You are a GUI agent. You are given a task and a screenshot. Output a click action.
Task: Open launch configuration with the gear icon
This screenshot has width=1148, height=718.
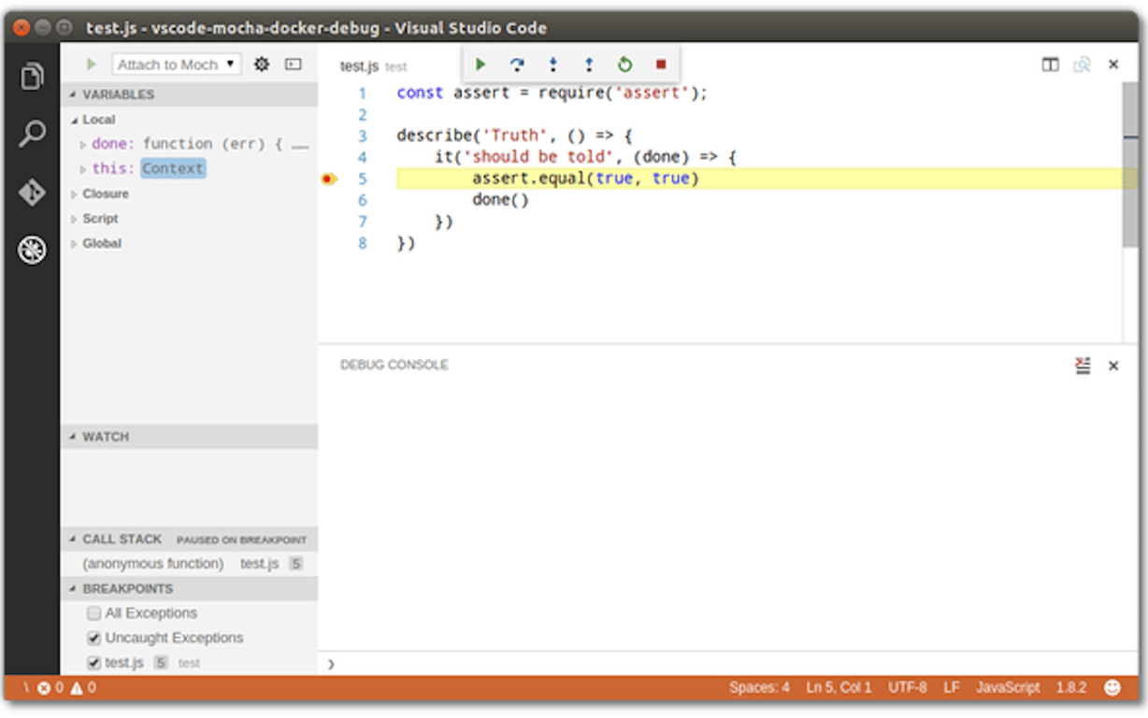(x=261, y=64)
